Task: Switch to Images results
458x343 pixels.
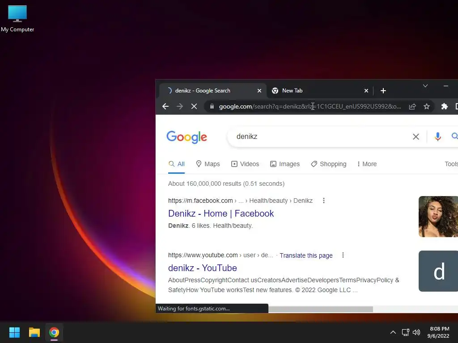Action: pos(285,164)
